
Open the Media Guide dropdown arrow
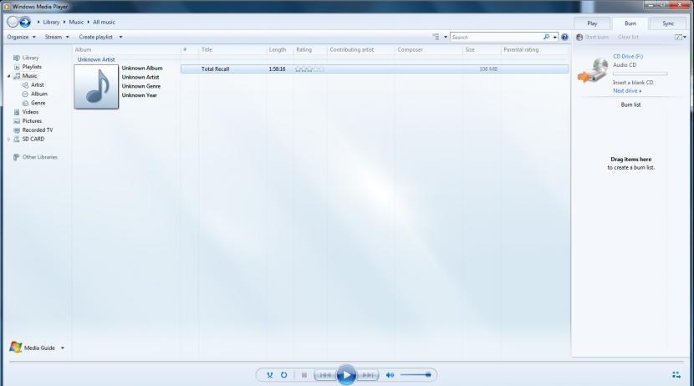pyautogui.click(x=63, y=348)
